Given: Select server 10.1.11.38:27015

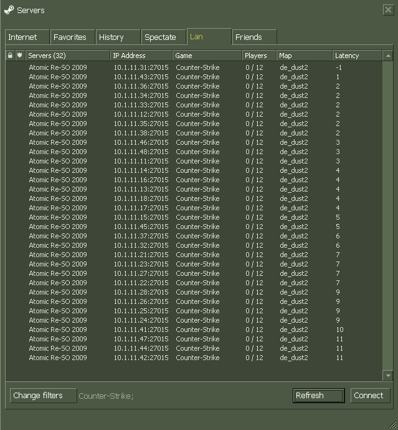Looking at the screenshot, I should point(194,133).
